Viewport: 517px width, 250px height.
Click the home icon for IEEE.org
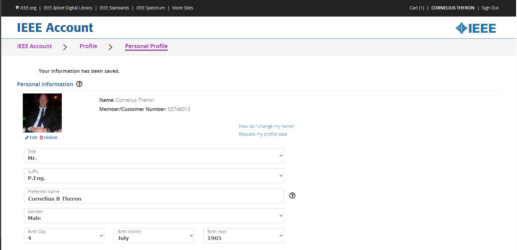point(17,7)
